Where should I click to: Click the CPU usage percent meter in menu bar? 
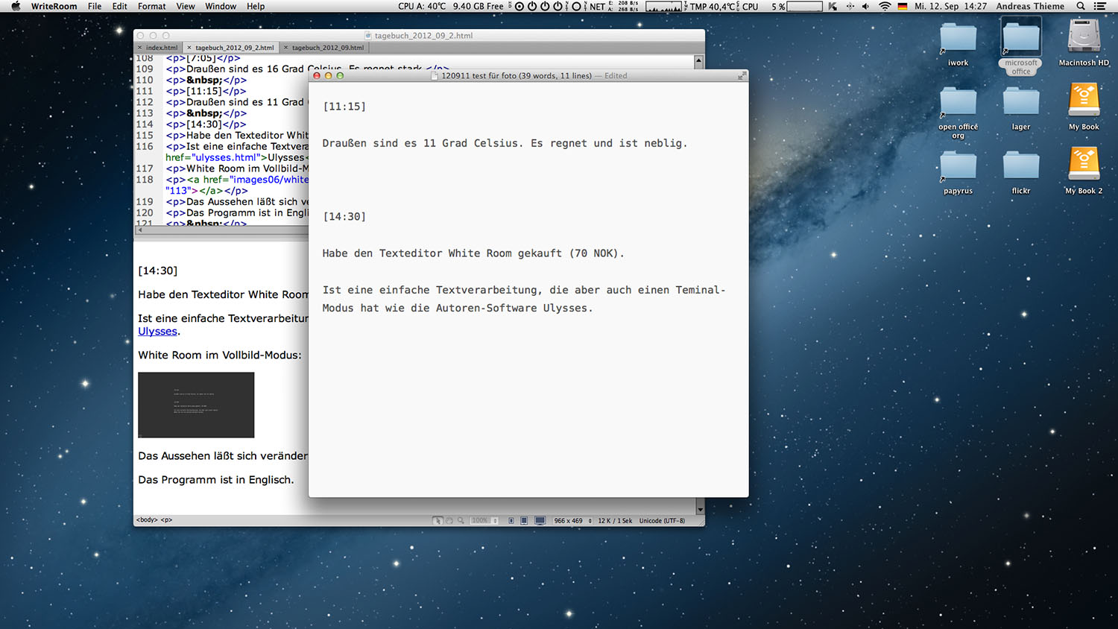click(798, 6)
